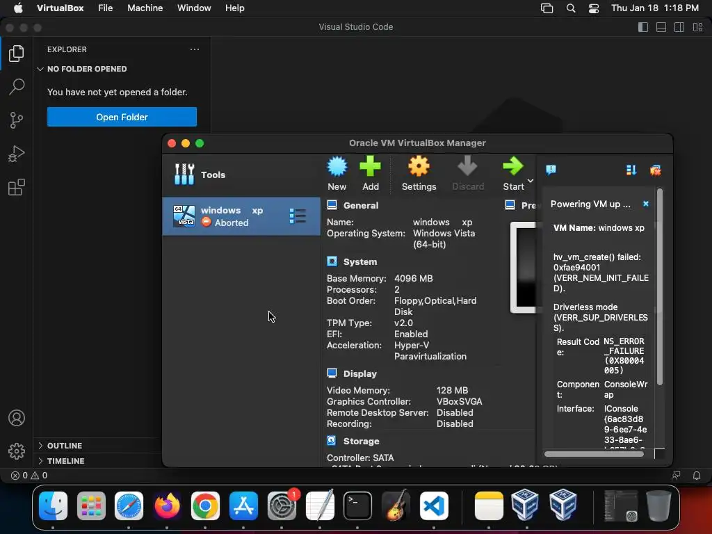
Task: Open the Window menu
Action: pos(194,8)
